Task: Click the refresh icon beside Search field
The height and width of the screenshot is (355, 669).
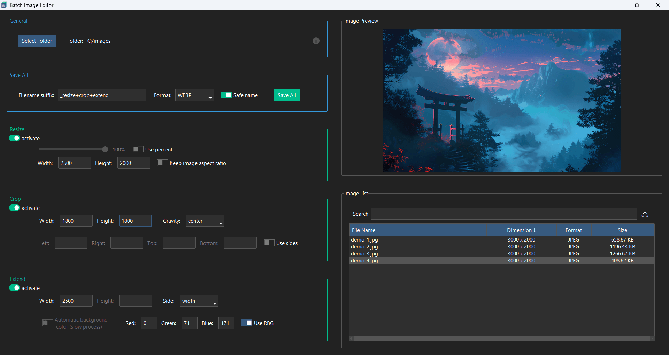Action: [645, 215]
